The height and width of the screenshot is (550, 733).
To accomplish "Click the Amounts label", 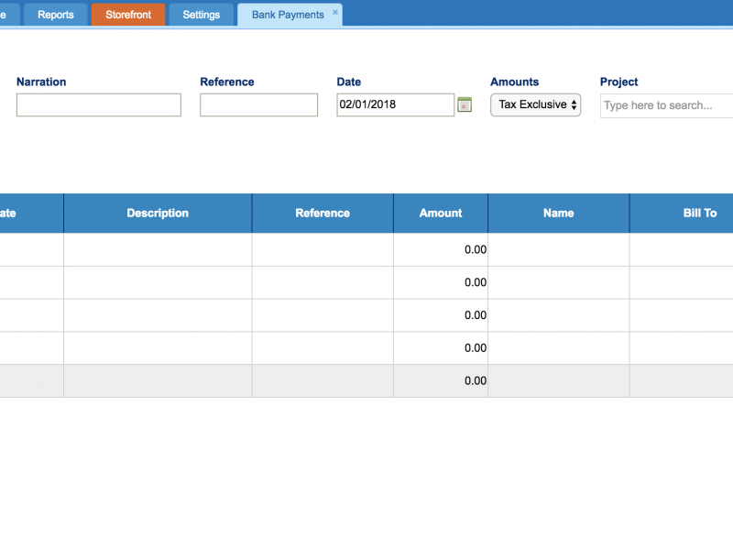I will pos(514,82).
